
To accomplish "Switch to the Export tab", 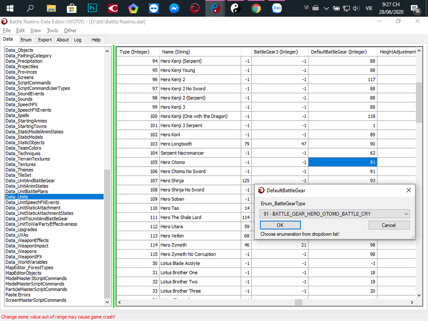I will point(45,40).
